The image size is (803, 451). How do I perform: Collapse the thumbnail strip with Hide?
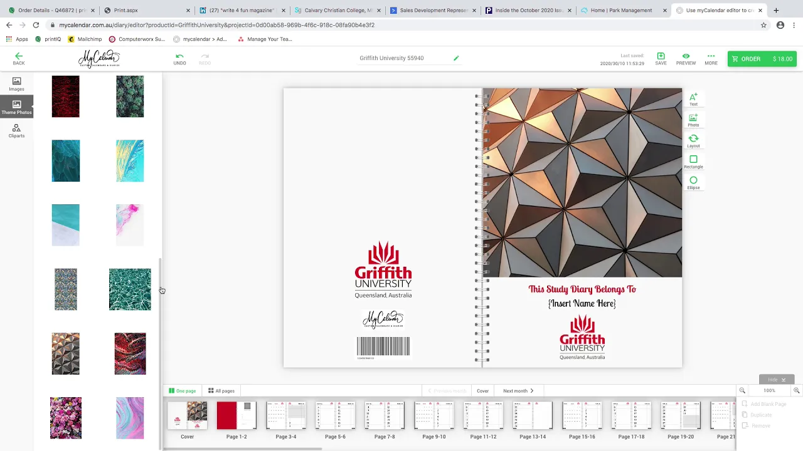[777, 380]
